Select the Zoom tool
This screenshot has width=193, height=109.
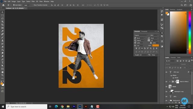pyautogui.click(x=2, y=75)
